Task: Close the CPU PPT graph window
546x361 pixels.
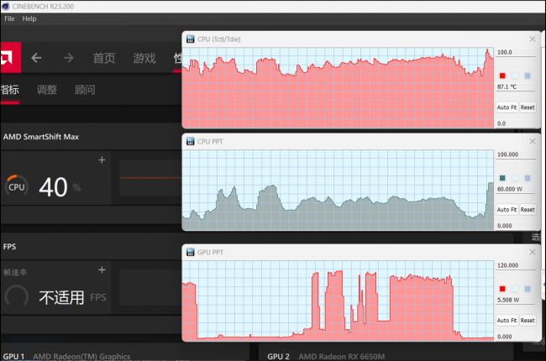Action: click(x=533, y=141)
